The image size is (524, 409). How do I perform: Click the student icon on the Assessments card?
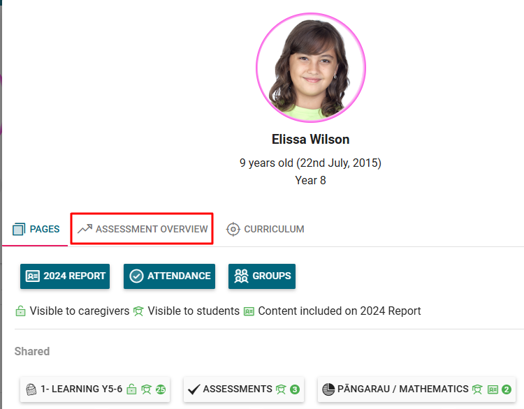(x=281, y=389)
